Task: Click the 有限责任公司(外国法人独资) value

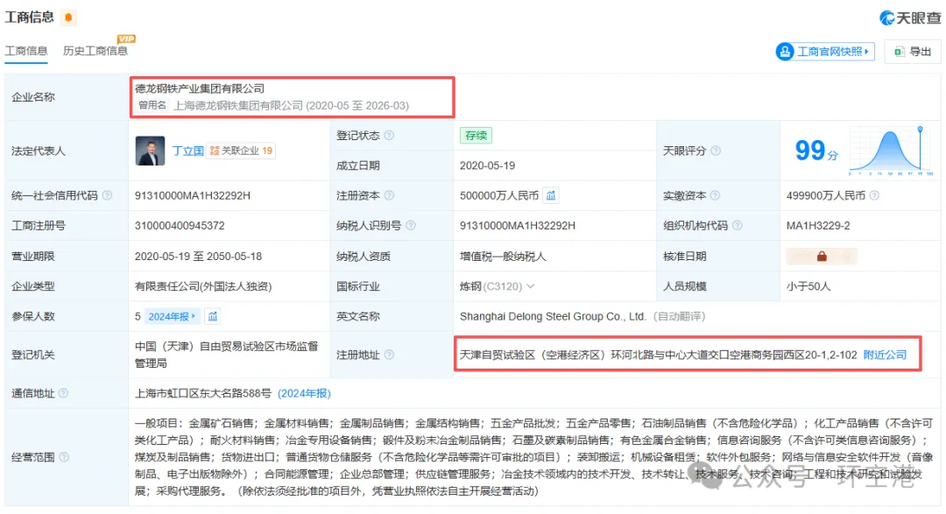Action: click(x=203, y=286)
